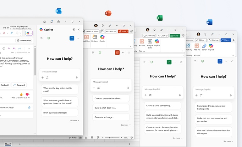The height and width of the screenshot is (147, 242).
Task: Open the green Share dropdown in Excel
Action: [x=175, y=36]
